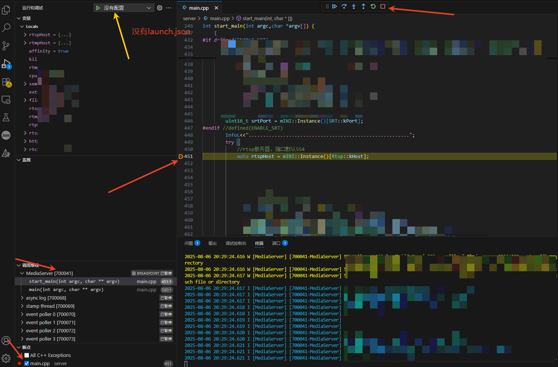The height and width of the screenshot is (367, 558).
Task: Switch to the 终端 panel tab
Action: [259, 243]
